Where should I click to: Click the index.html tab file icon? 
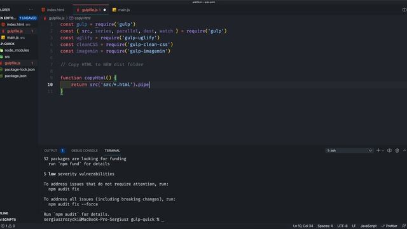pos(43,10)
